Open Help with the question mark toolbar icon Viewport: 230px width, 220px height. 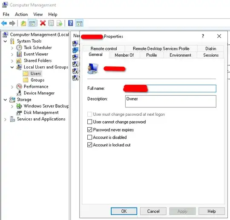coord(71,23)
